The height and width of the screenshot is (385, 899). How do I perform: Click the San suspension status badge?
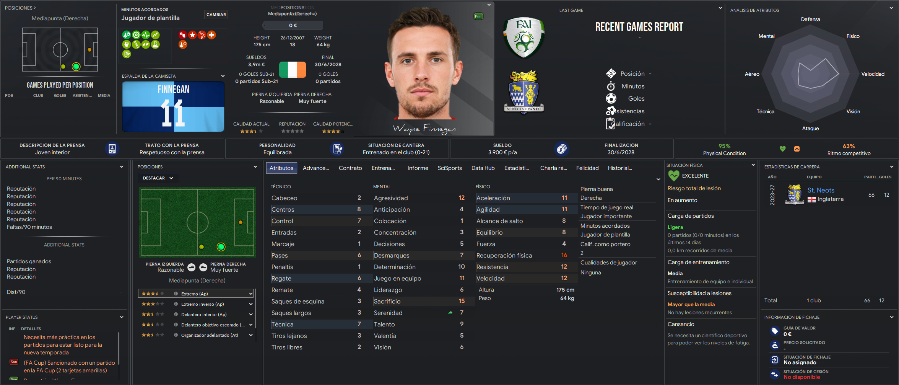click(14, 362)
